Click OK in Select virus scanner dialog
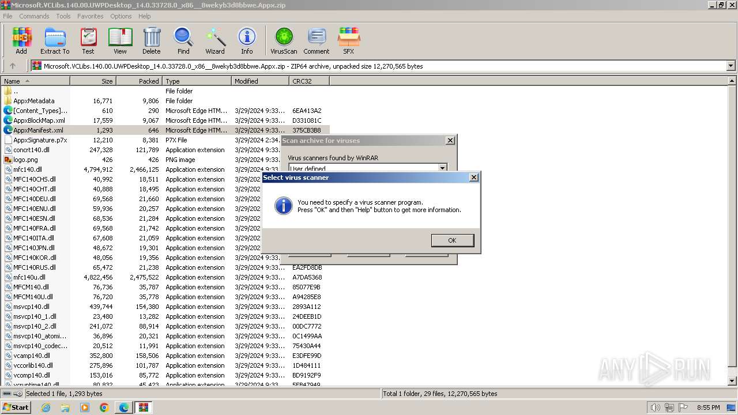 [x=452, y=240]
